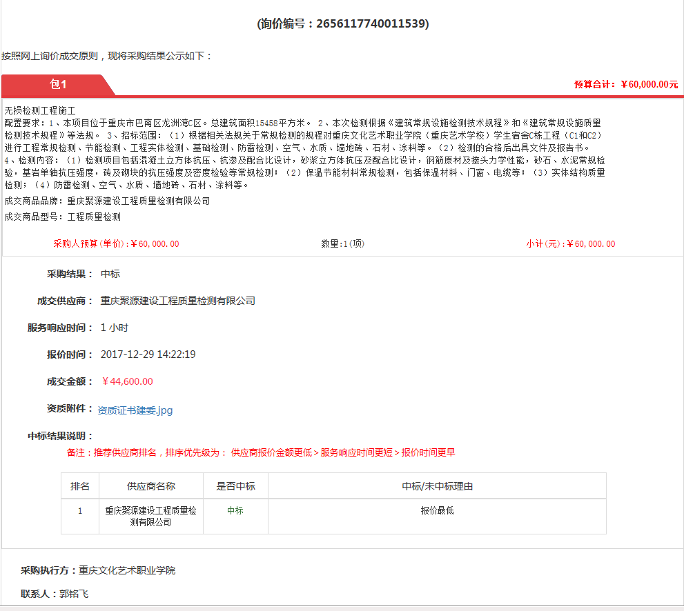Click the 成交金额 ¥44,600.00 value
The image size is (684, 611).
[x=127, y=381]
